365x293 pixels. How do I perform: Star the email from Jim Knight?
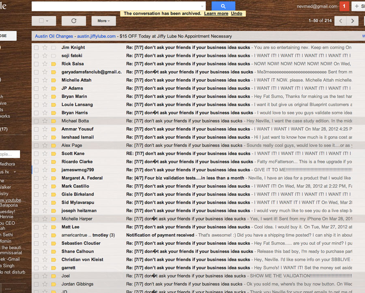point(45,47)
